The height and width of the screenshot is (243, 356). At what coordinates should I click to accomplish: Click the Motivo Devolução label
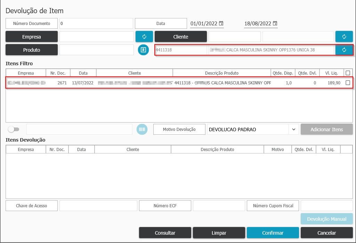tap(179, 129)
